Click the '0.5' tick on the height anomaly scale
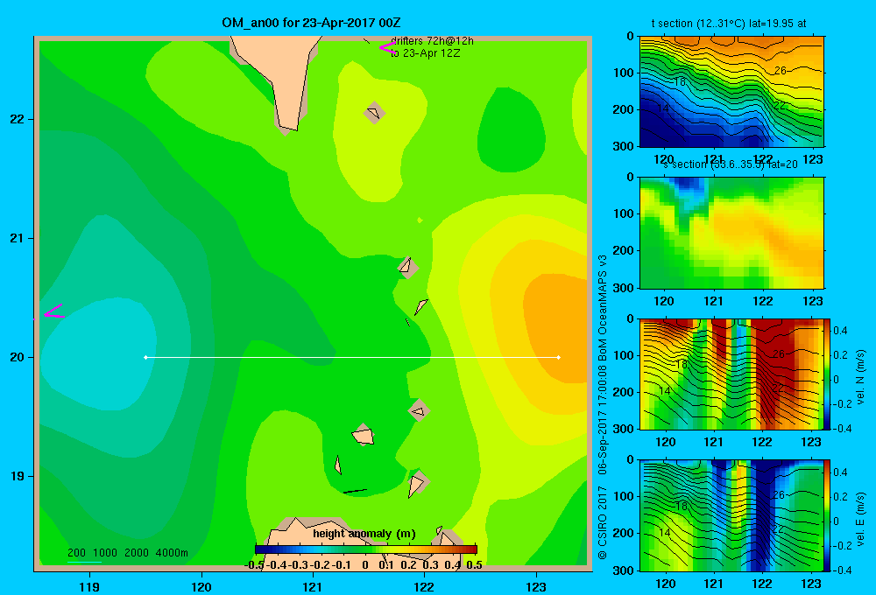The width and height of the screenshot is (876, 595). [474, 565]
